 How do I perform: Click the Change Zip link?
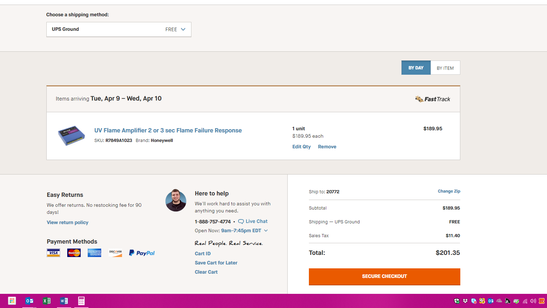[x=449, y=191]
